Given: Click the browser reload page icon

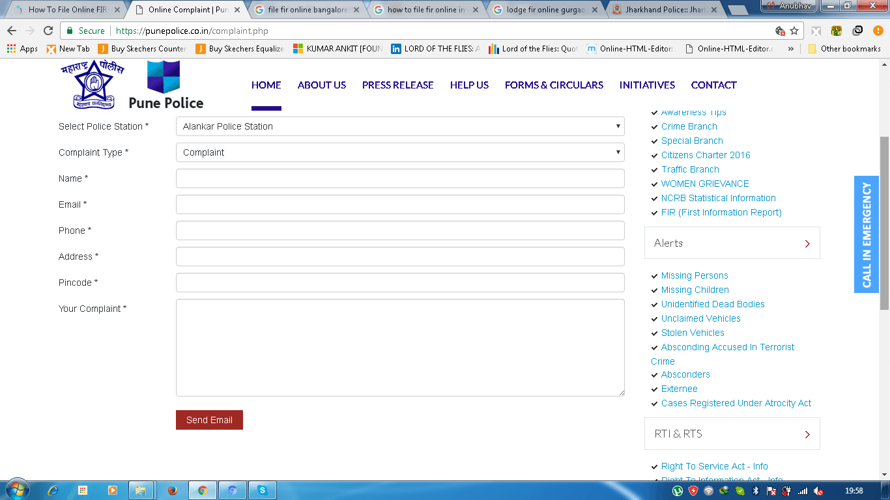Looking at the screenshot, I should point(48,31).
